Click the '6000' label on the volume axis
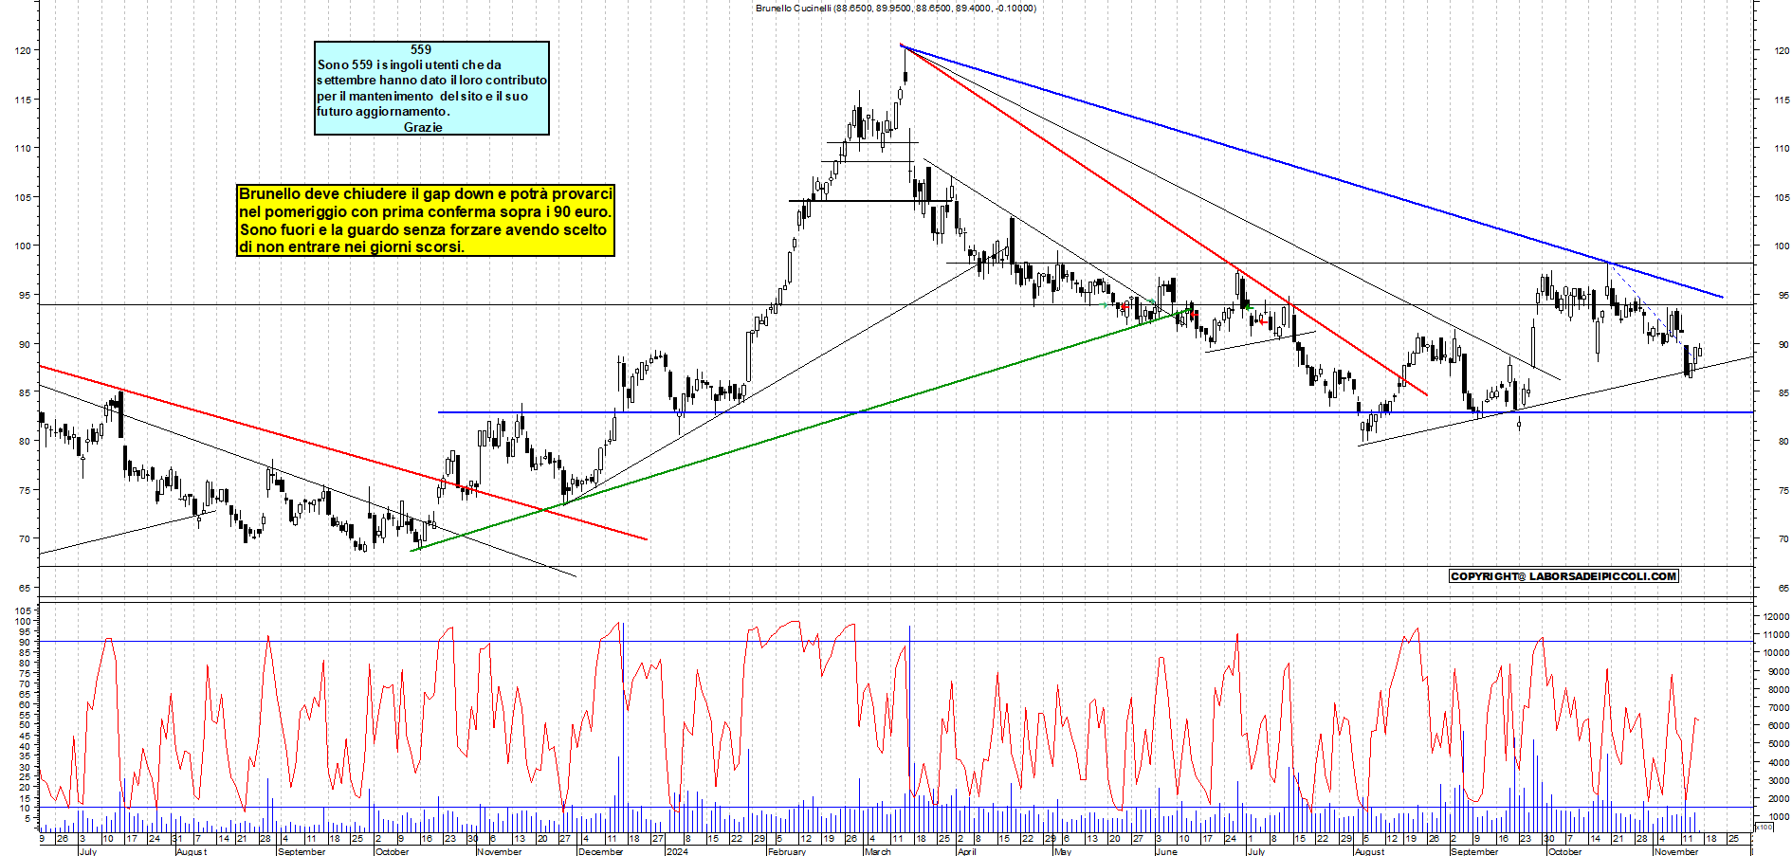The width and height of the screenshot is (1792, 856). click(x=1778, y=725)
